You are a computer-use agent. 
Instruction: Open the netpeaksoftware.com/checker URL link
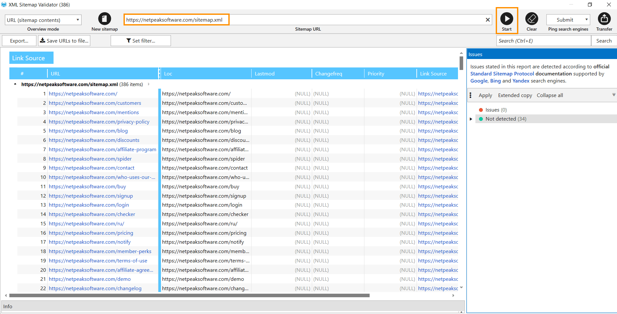coord(92,214)
